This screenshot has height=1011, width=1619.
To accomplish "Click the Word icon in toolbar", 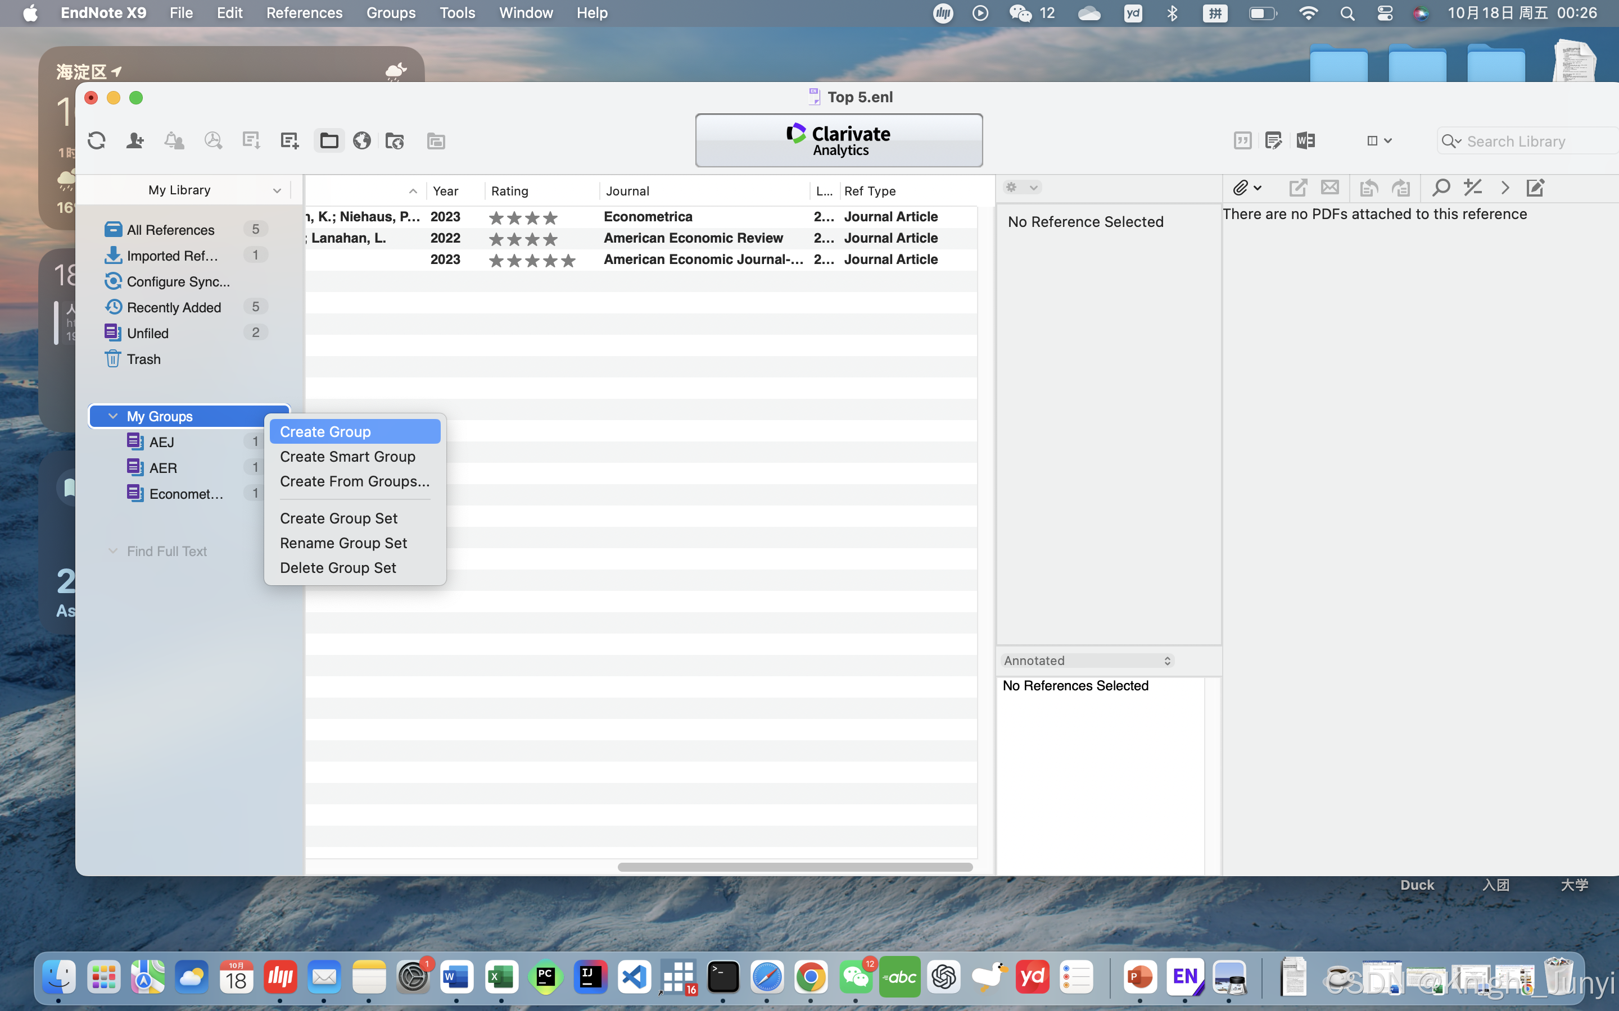I will coord(1305,140).
